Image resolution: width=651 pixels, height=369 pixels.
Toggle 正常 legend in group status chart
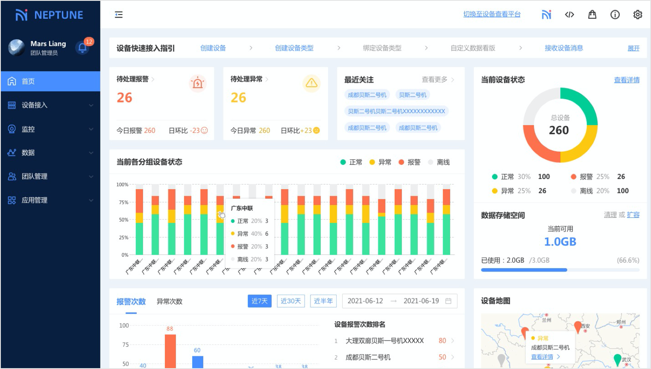click(x=351, y=162)
